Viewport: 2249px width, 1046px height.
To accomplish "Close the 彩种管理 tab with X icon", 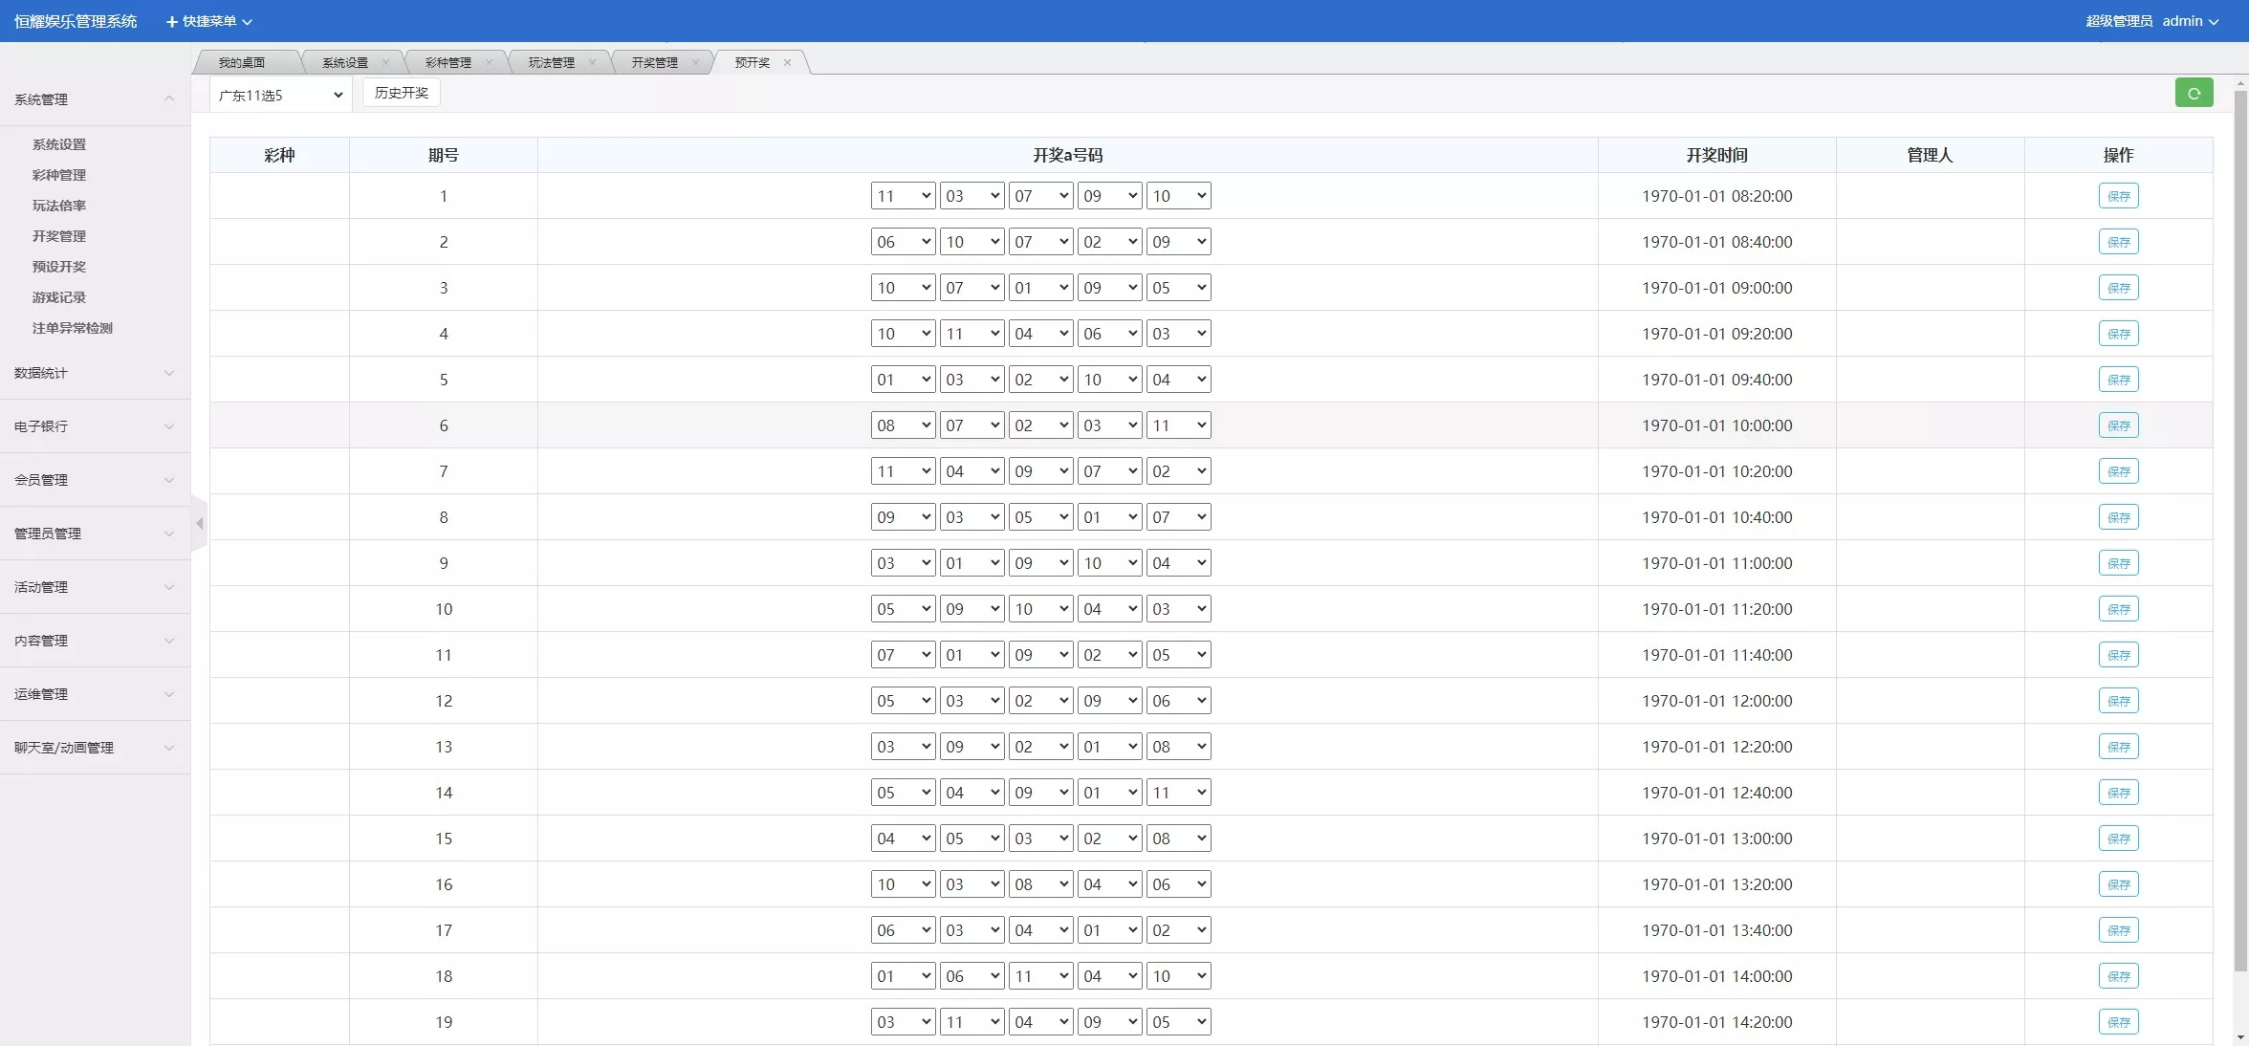I will pyautogui.click(x=489, y=63).
